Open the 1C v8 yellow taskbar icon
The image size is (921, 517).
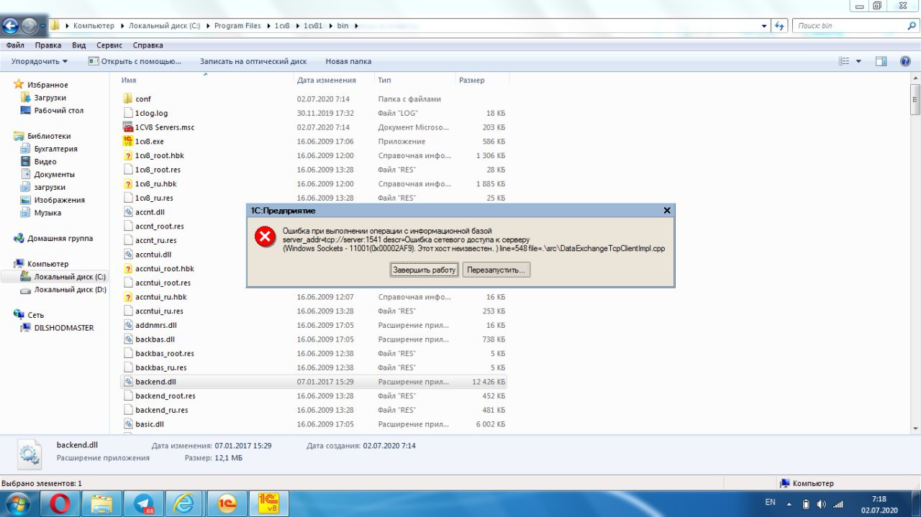(268, 503)
